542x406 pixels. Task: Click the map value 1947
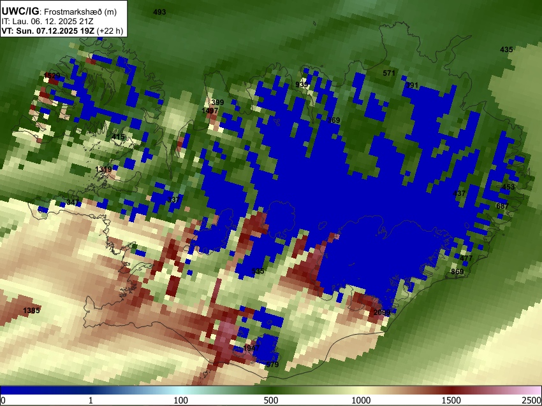click(x=251, y=348)
